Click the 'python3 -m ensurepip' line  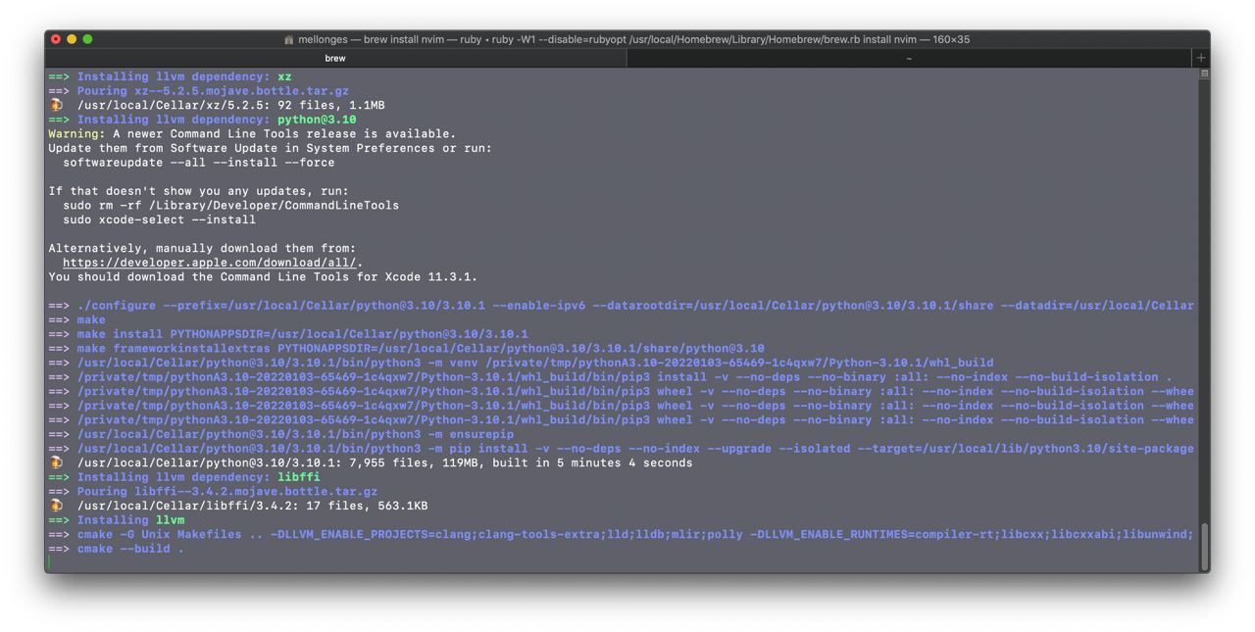[x=295, y=434]
